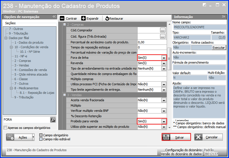Click the property grid vertical scrollbar thumb
This screenshot has height=158, width=229.
[169, 59]
